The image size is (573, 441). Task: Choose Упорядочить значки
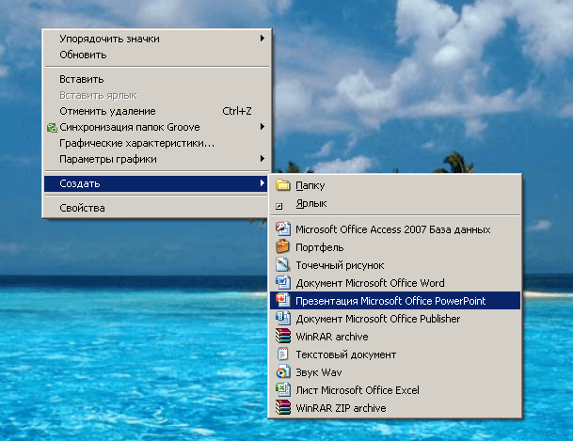click(157, 39)
